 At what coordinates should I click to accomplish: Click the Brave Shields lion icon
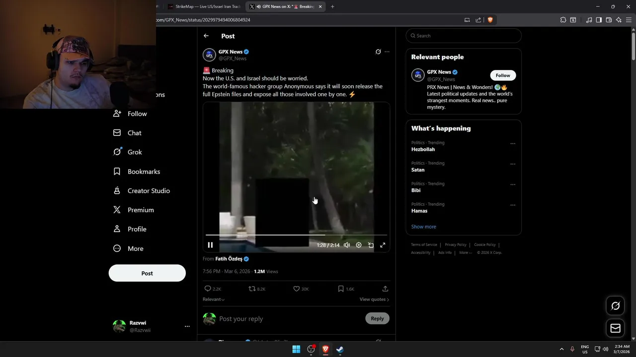point(490,20)
